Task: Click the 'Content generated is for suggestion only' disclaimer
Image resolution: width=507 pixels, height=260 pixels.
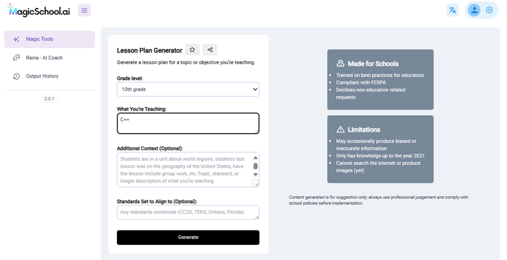Action: (379, 200)
